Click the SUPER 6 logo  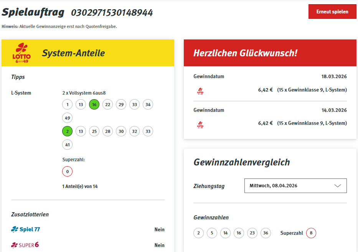coord(25,245)
